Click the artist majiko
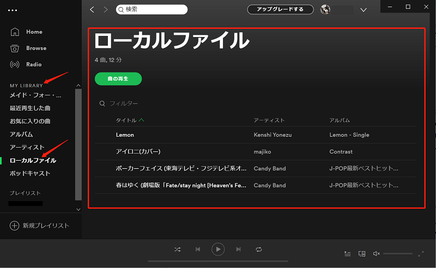This screenshot has height=268, width=436. click(x=263, y=152)
